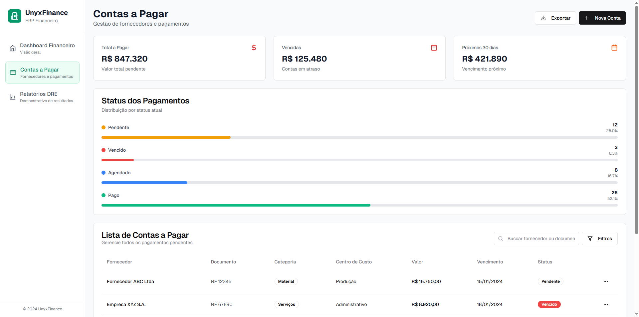The width and height of the screenshot is (639, 317).
Task: Click the R$ 847.320 total value
Action: (124, 59)
